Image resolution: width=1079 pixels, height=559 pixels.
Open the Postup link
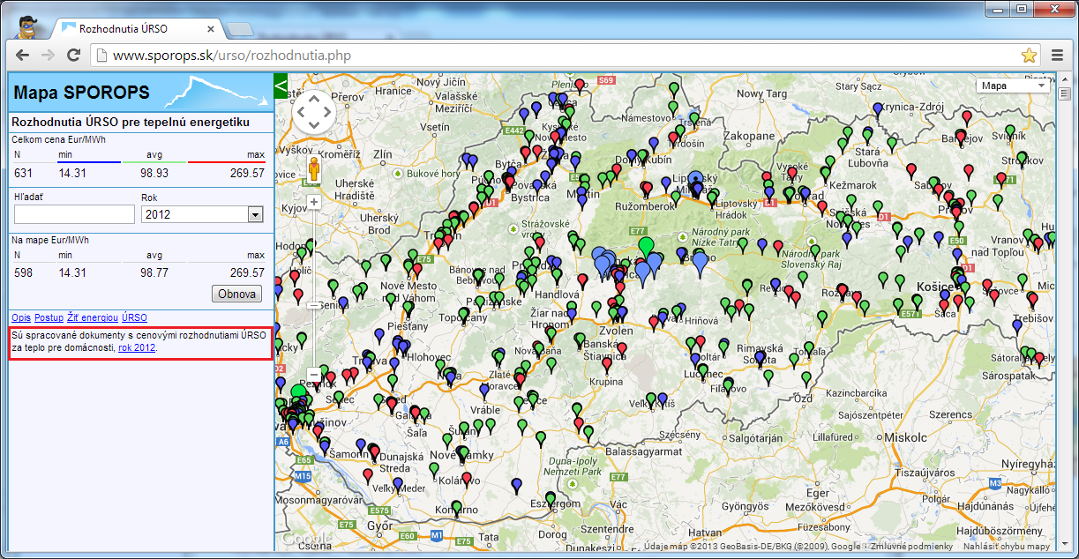49,317
